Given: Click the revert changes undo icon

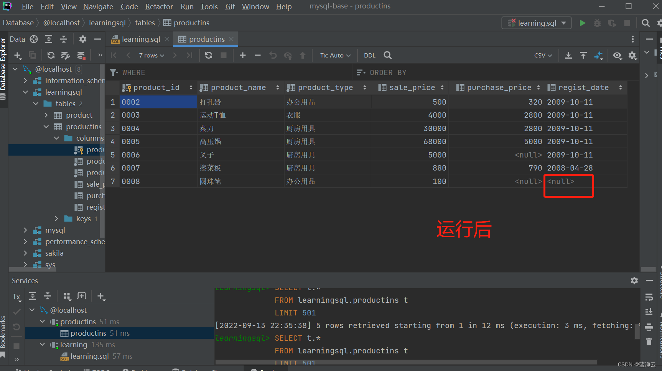Looking at the screenshot, I should [x=273, y=55].
